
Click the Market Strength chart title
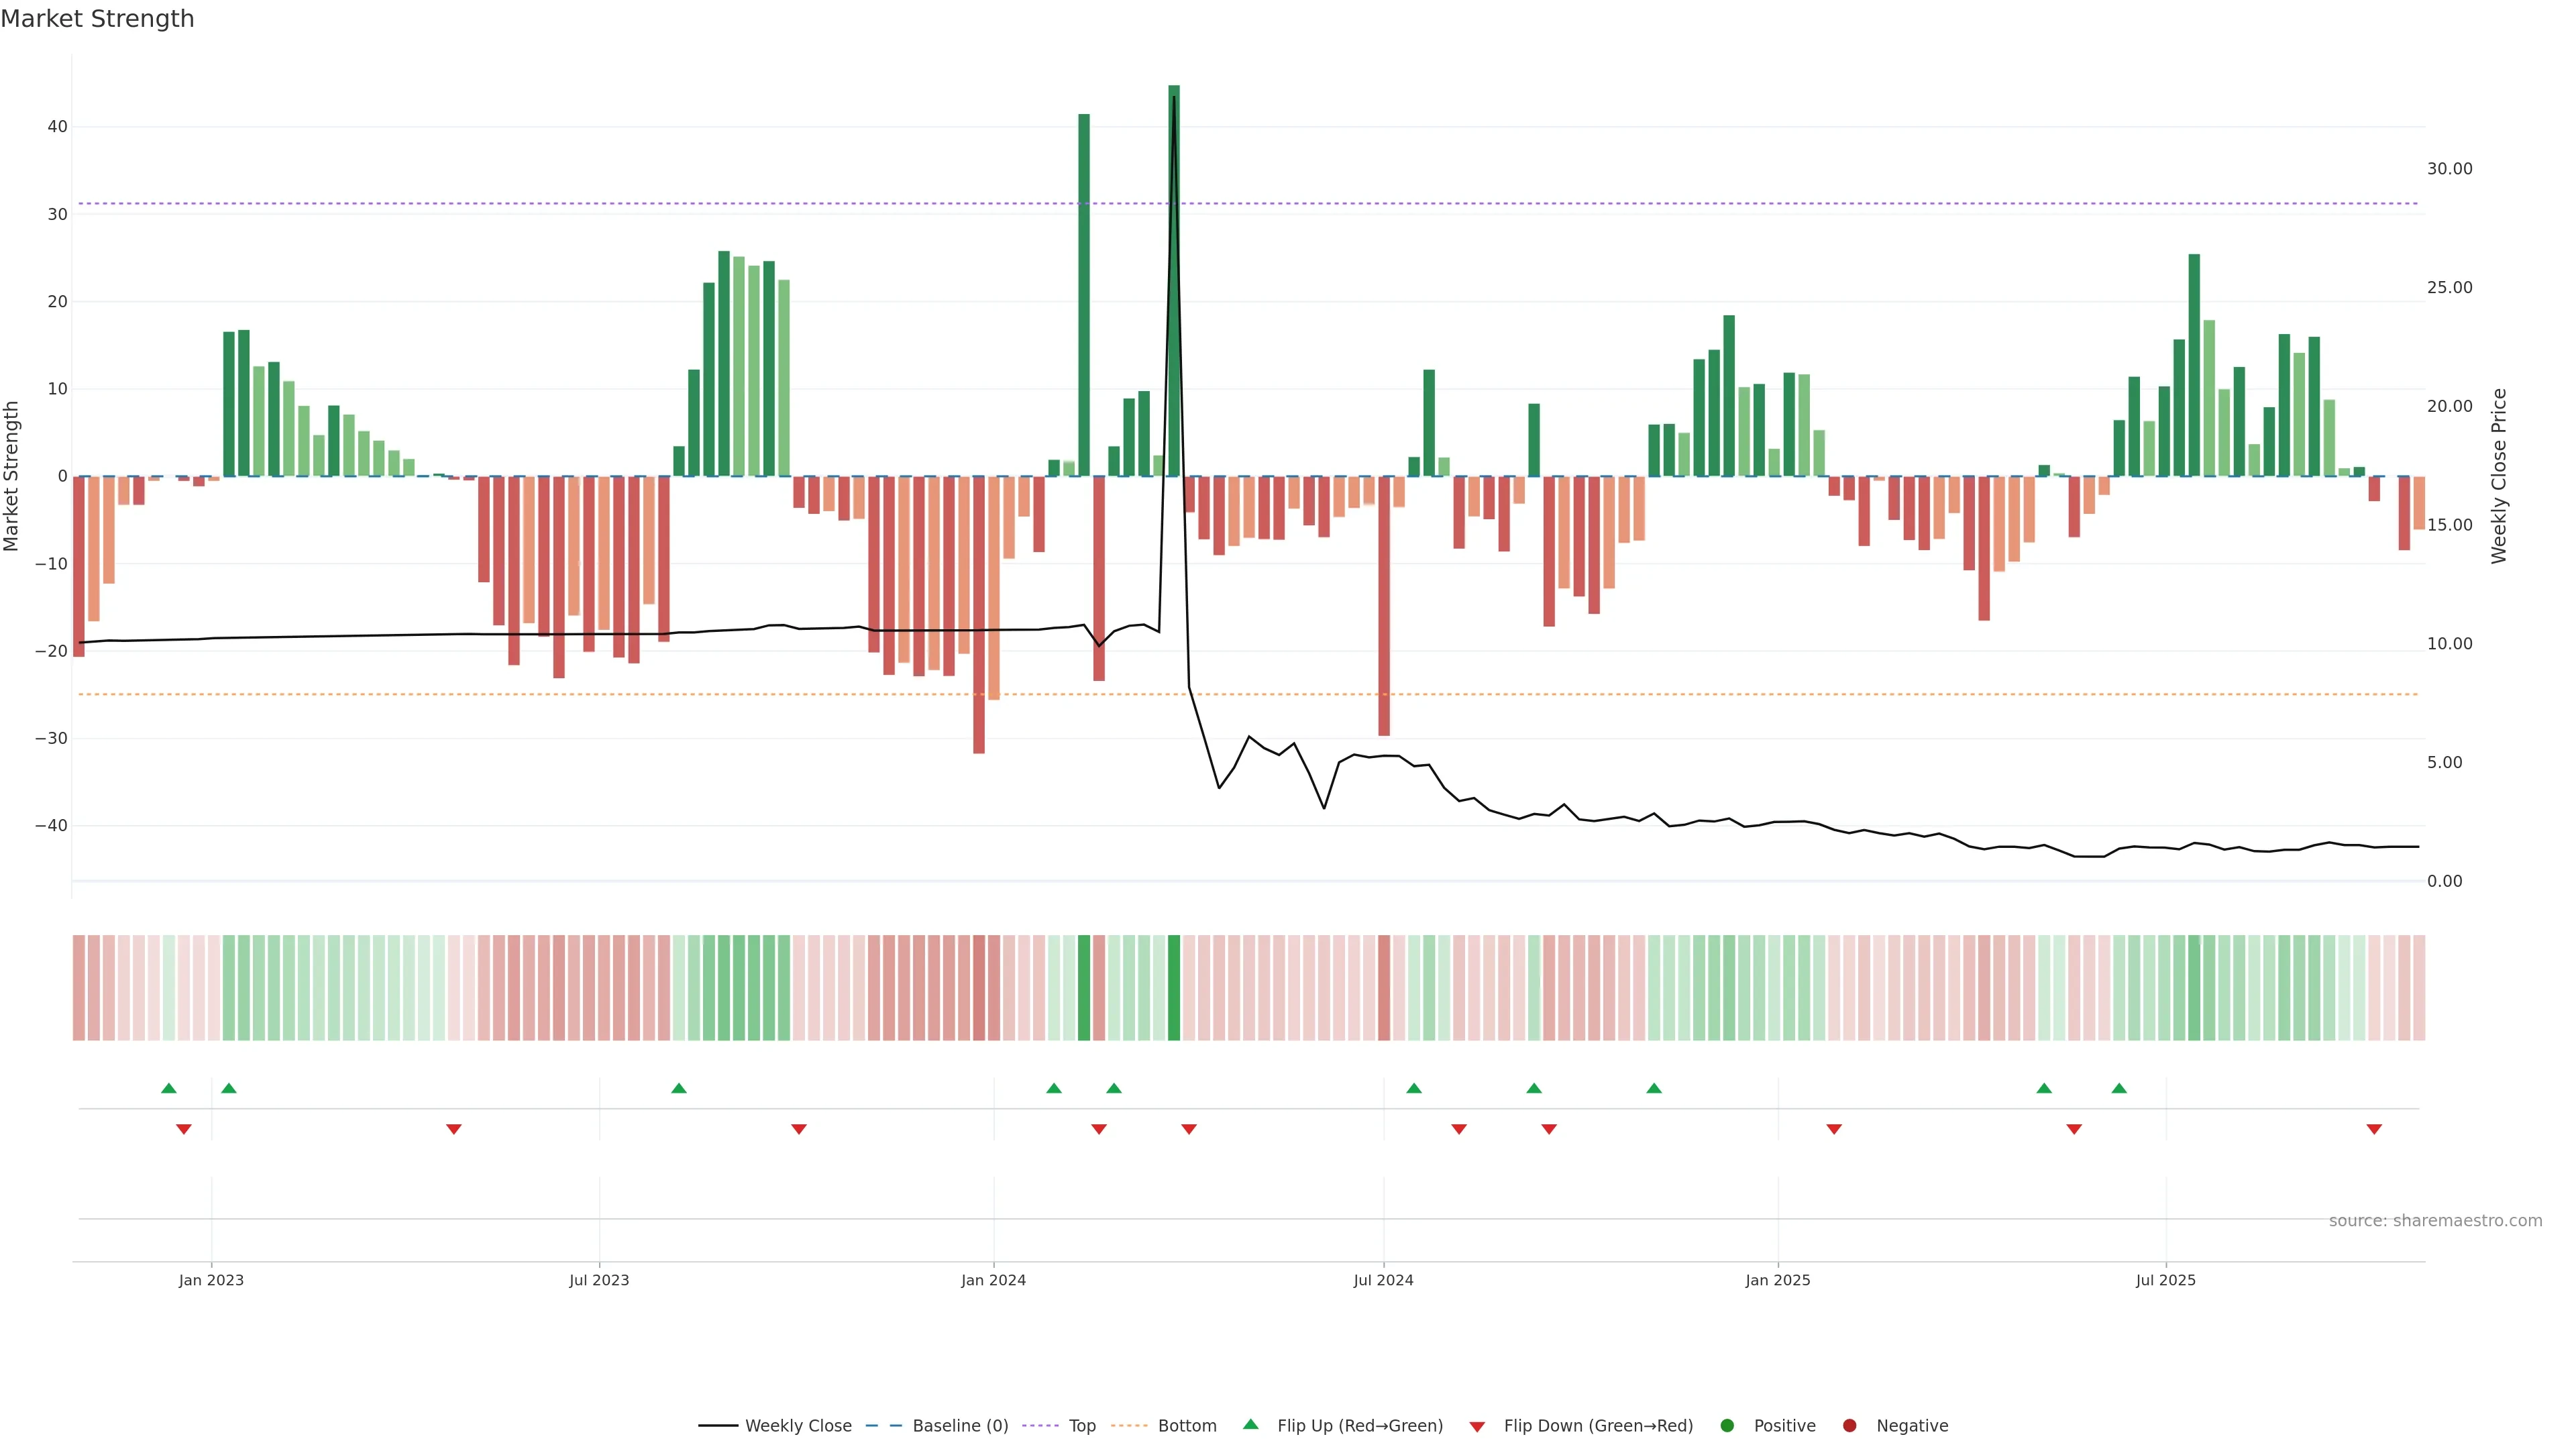coord(97,19)
